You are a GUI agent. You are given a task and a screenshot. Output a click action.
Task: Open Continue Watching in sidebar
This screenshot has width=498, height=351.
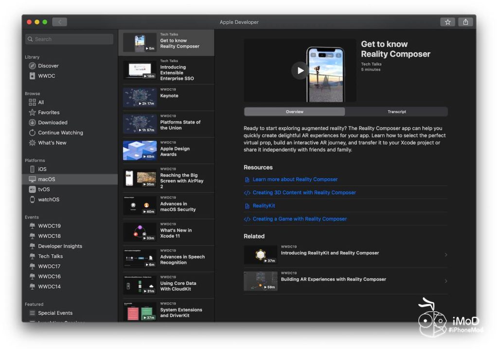60,133
